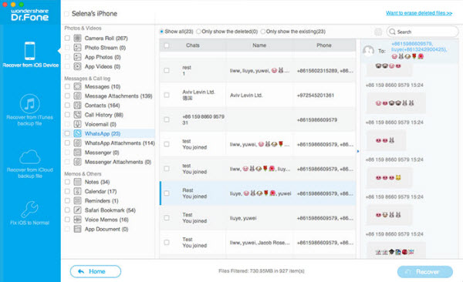The width and height of the screenshot is (463, 282).
Task: Click the Jacob Rose name cell
Action: click(260, 243)
